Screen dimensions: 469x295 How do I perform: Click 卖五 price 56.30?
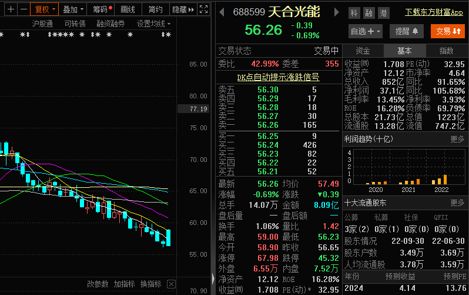[x=268, y=90]
